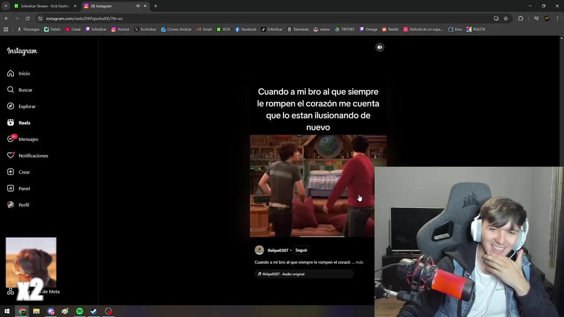Screen dimensions: 564x317
Task: Expand the caption with más
Action: 360,262
